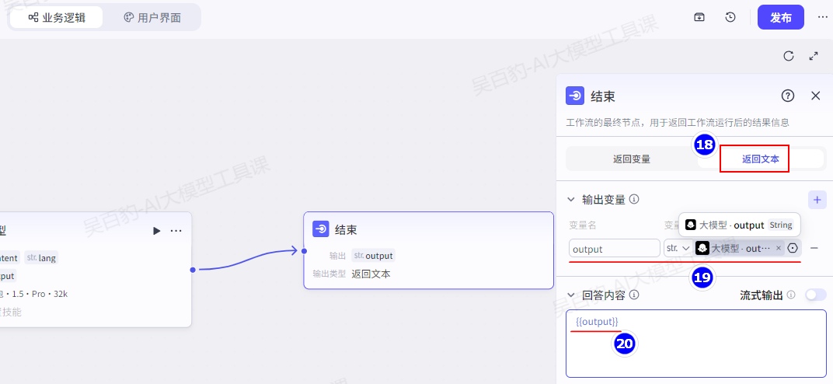Image resolution: width=833 pixels, height=384 pixels.
Task: Remove the output variable row with minus
Action: [814, 248]
